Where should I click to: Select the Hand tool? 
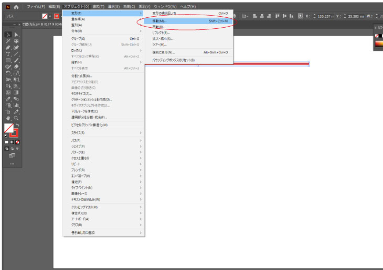click(x=8, y=118)
